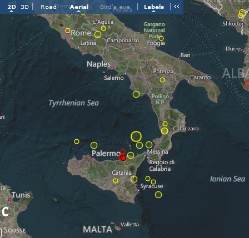This screenshot has height=238, width=249.
Task: Select the yellow marker south of Syracuse
Action: coord(158,195)
